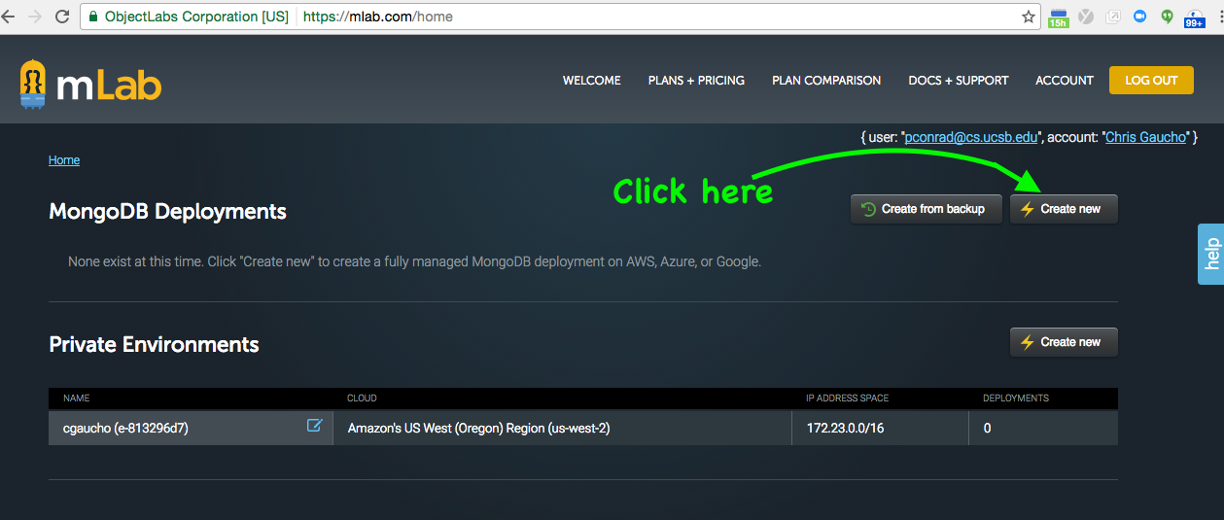Click the DEPLOYMENTS column header
This screenshot has width=1224, height=520.
pos(1016,399)
